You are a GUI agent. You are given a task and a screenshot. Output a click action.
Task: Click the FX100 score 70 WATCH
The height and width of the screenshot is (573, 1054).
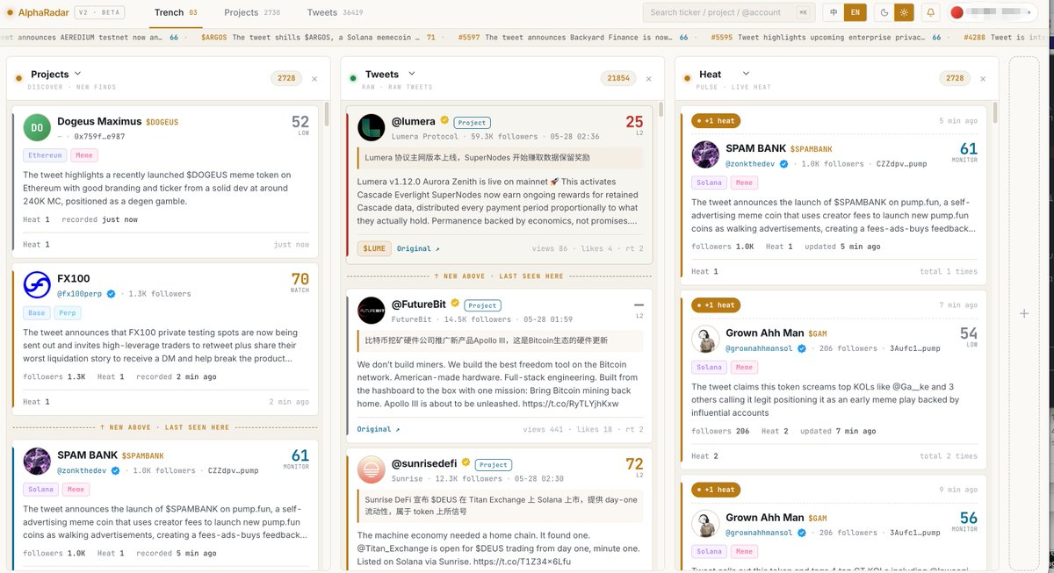300,282
